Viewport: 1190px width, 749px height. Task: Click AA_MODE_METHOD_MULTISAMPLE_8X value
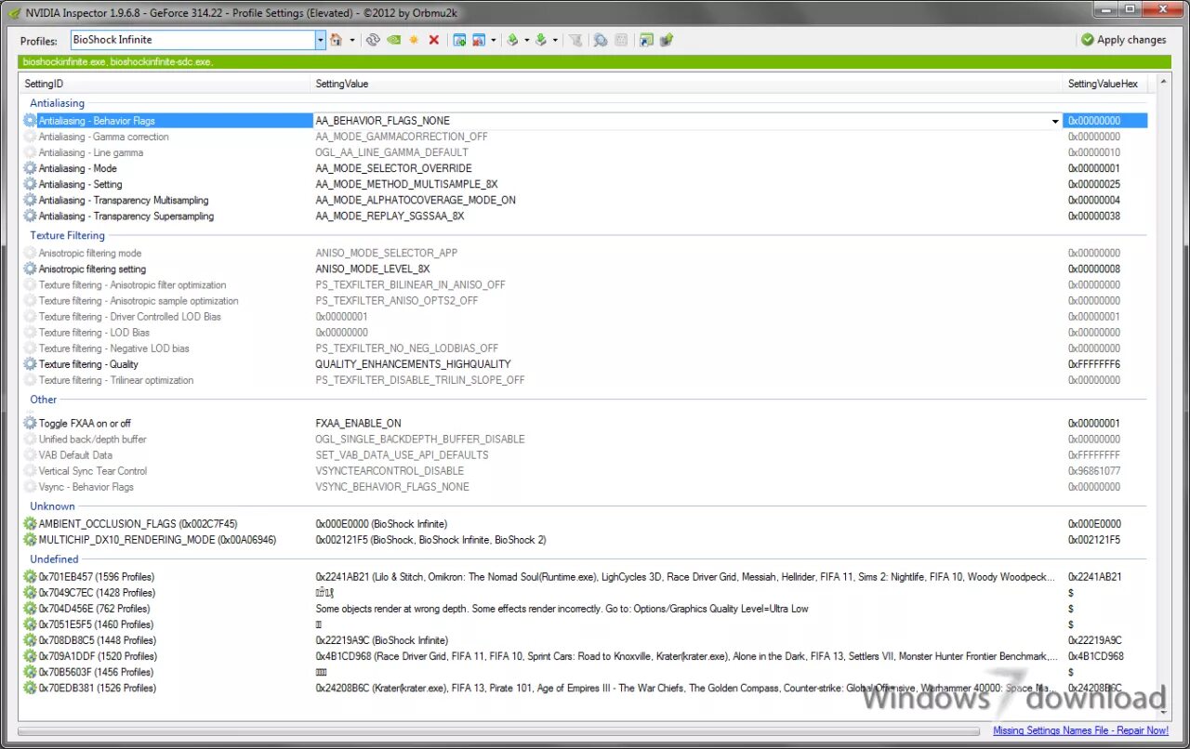click(406, 184)
